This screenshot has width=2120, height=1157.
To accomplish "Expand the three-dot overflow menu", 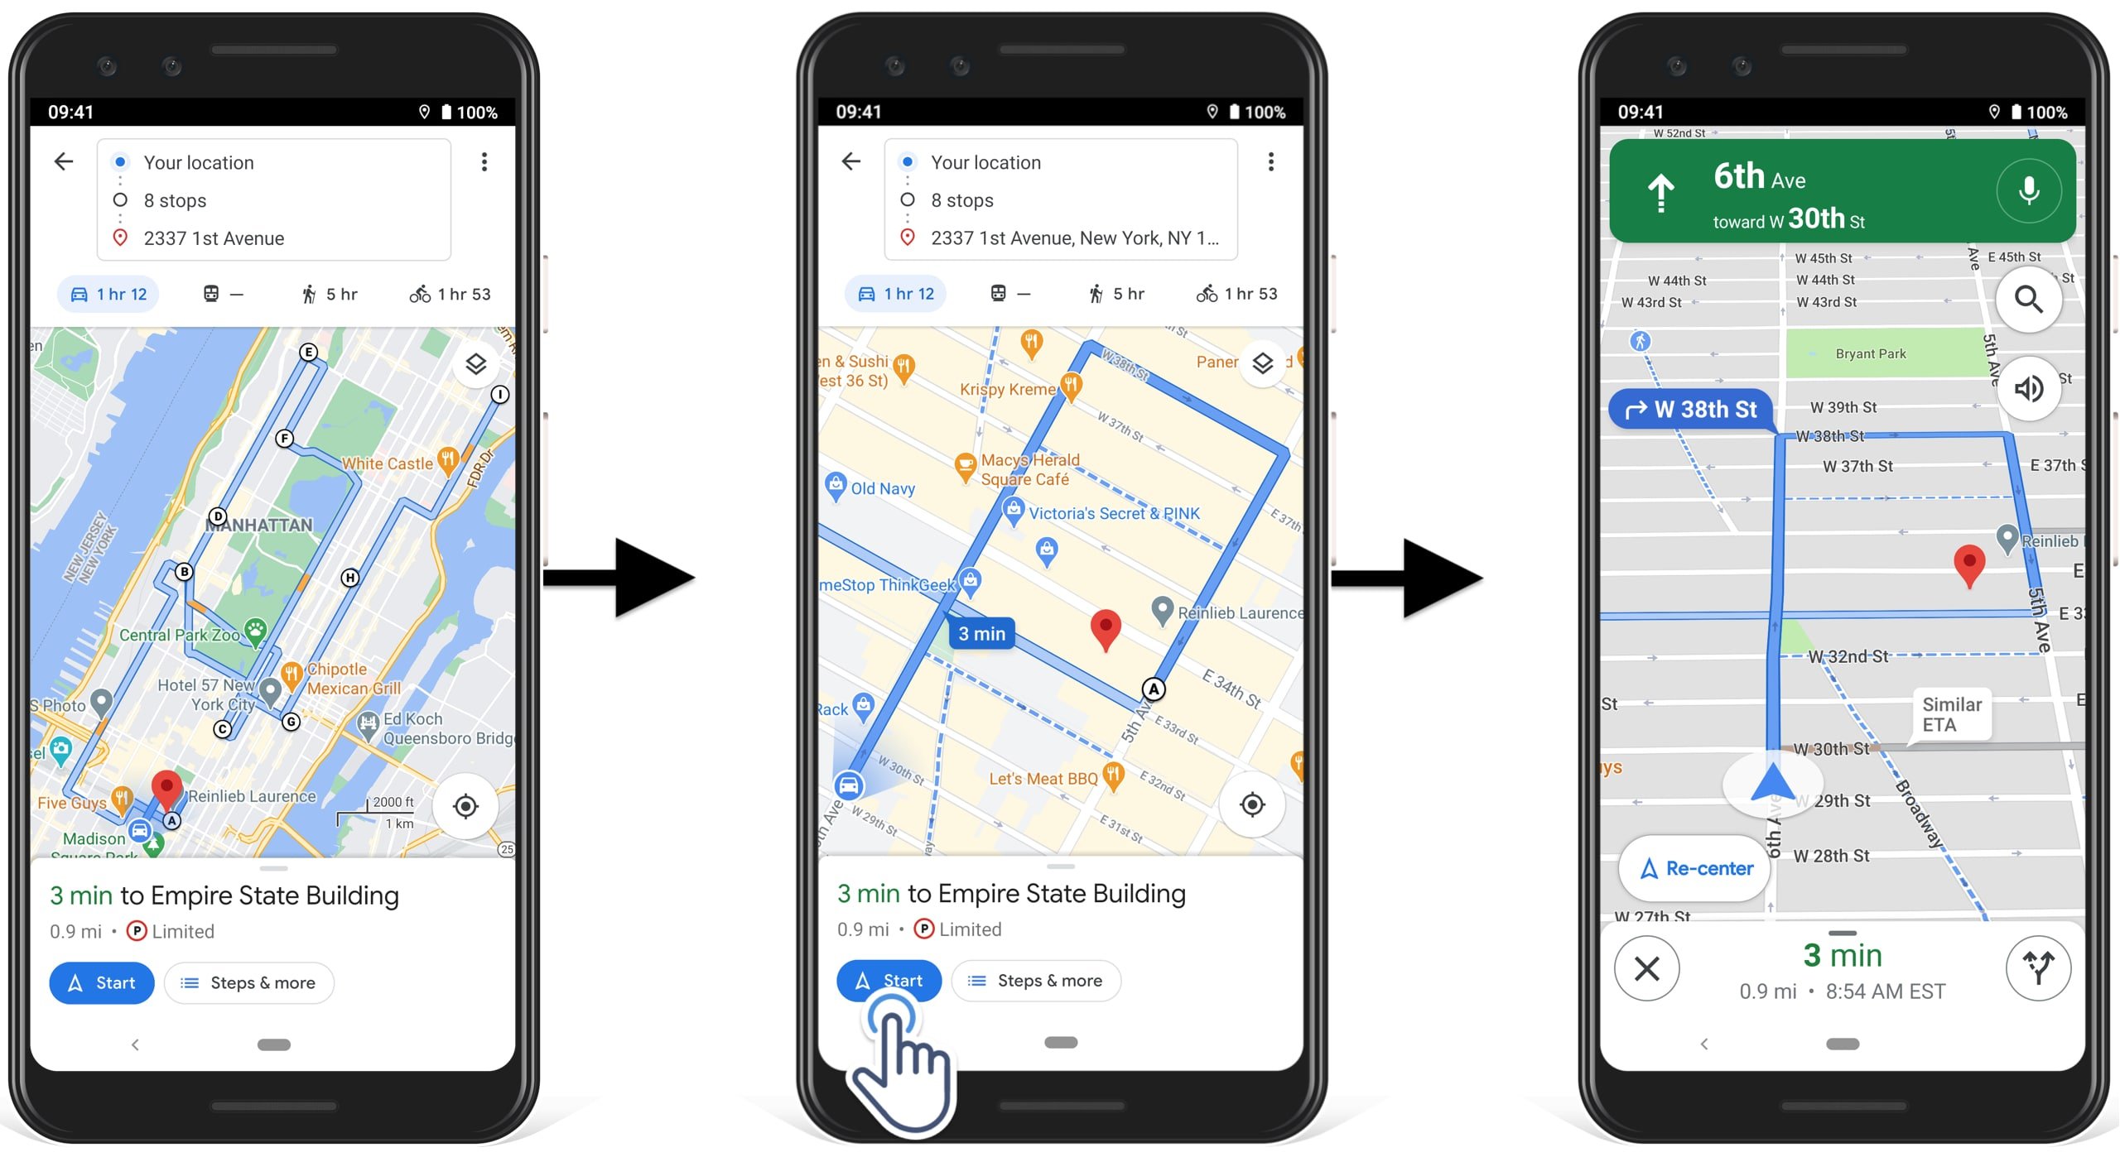I will 486,161.
